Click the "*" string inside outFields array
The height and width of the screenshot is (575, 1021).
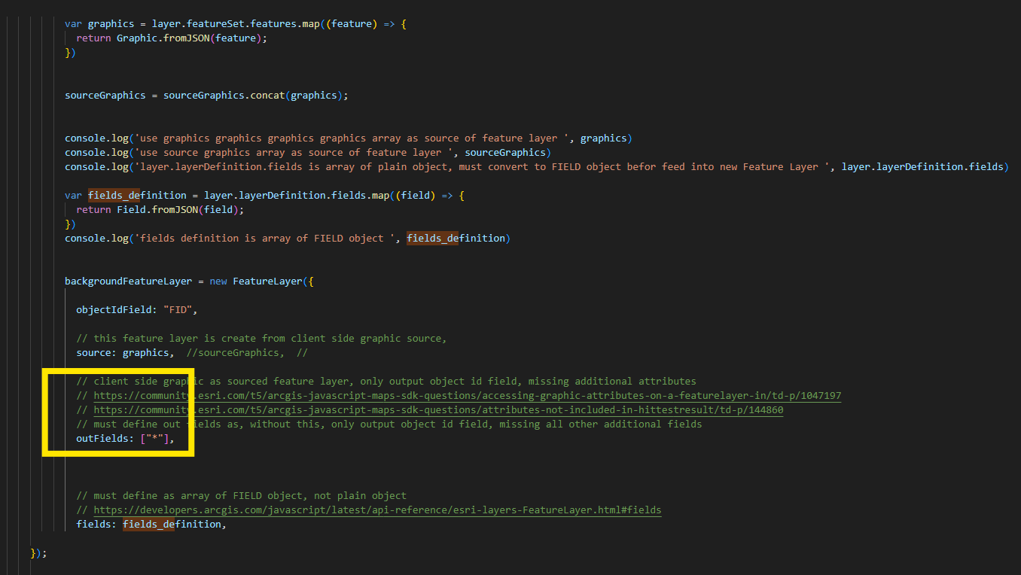157,439
